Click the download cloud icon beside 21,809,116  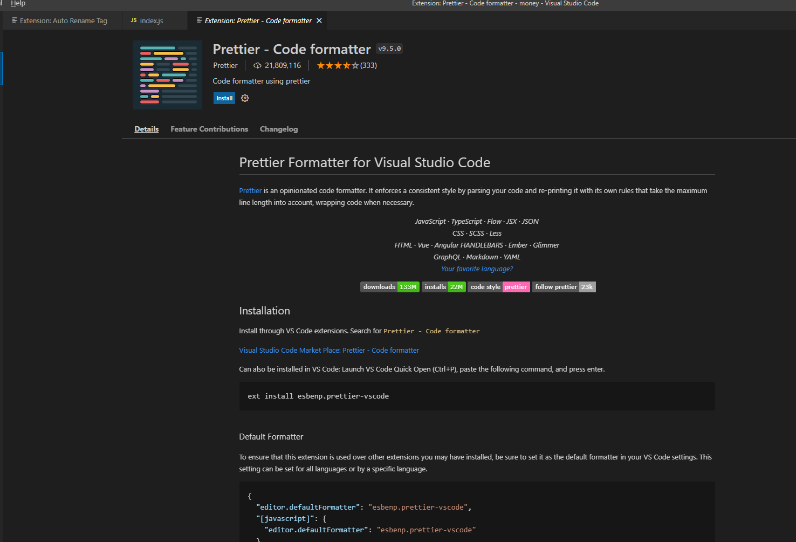coord(257,65)
